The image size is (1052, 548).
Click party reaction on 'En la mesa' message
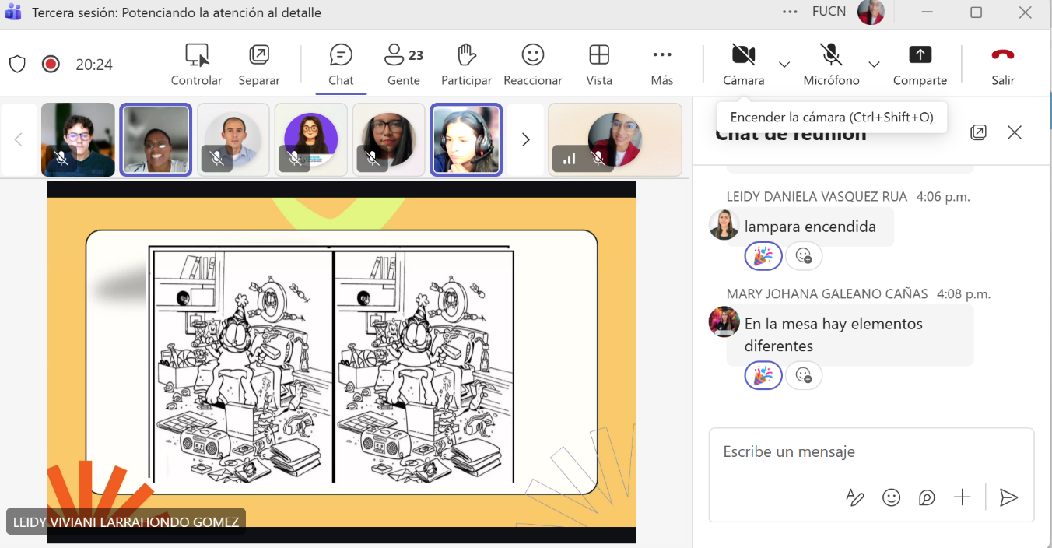[763, 376]
